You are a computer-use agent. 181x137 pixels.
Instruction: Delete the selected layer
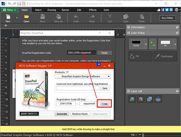[x=141, y=99]
